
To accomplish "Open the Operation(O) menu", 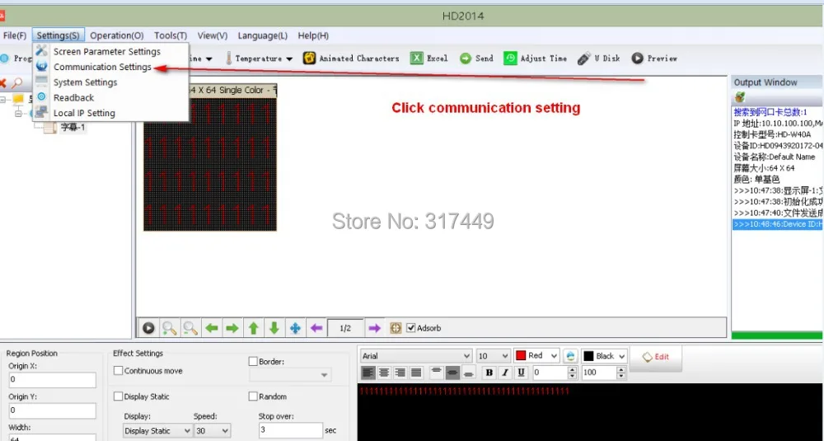I will pos(117,35).
